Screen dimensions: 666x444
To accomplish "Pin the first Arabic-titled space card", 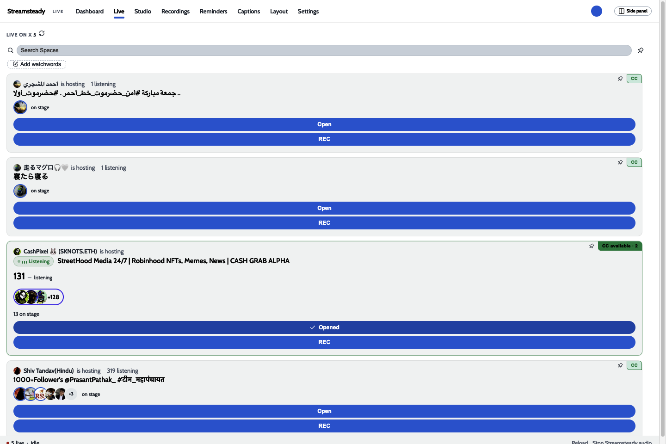I will coord(620,79).
